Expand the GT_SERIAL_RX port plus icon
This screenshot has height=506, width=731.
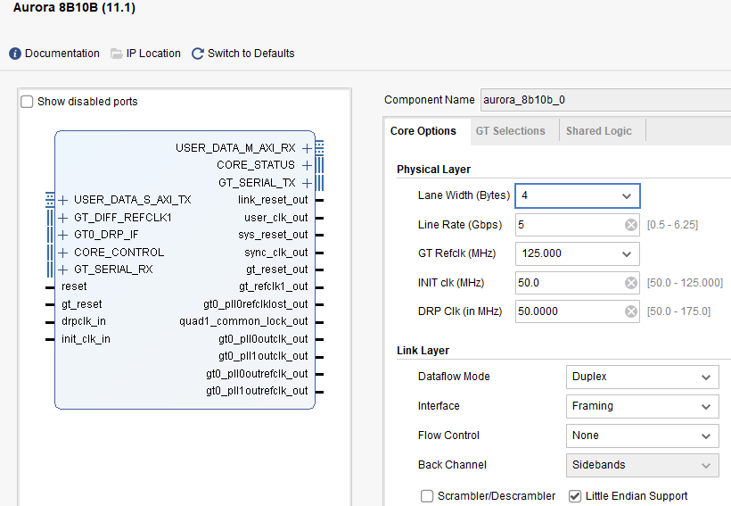click(x=63, y=270)
